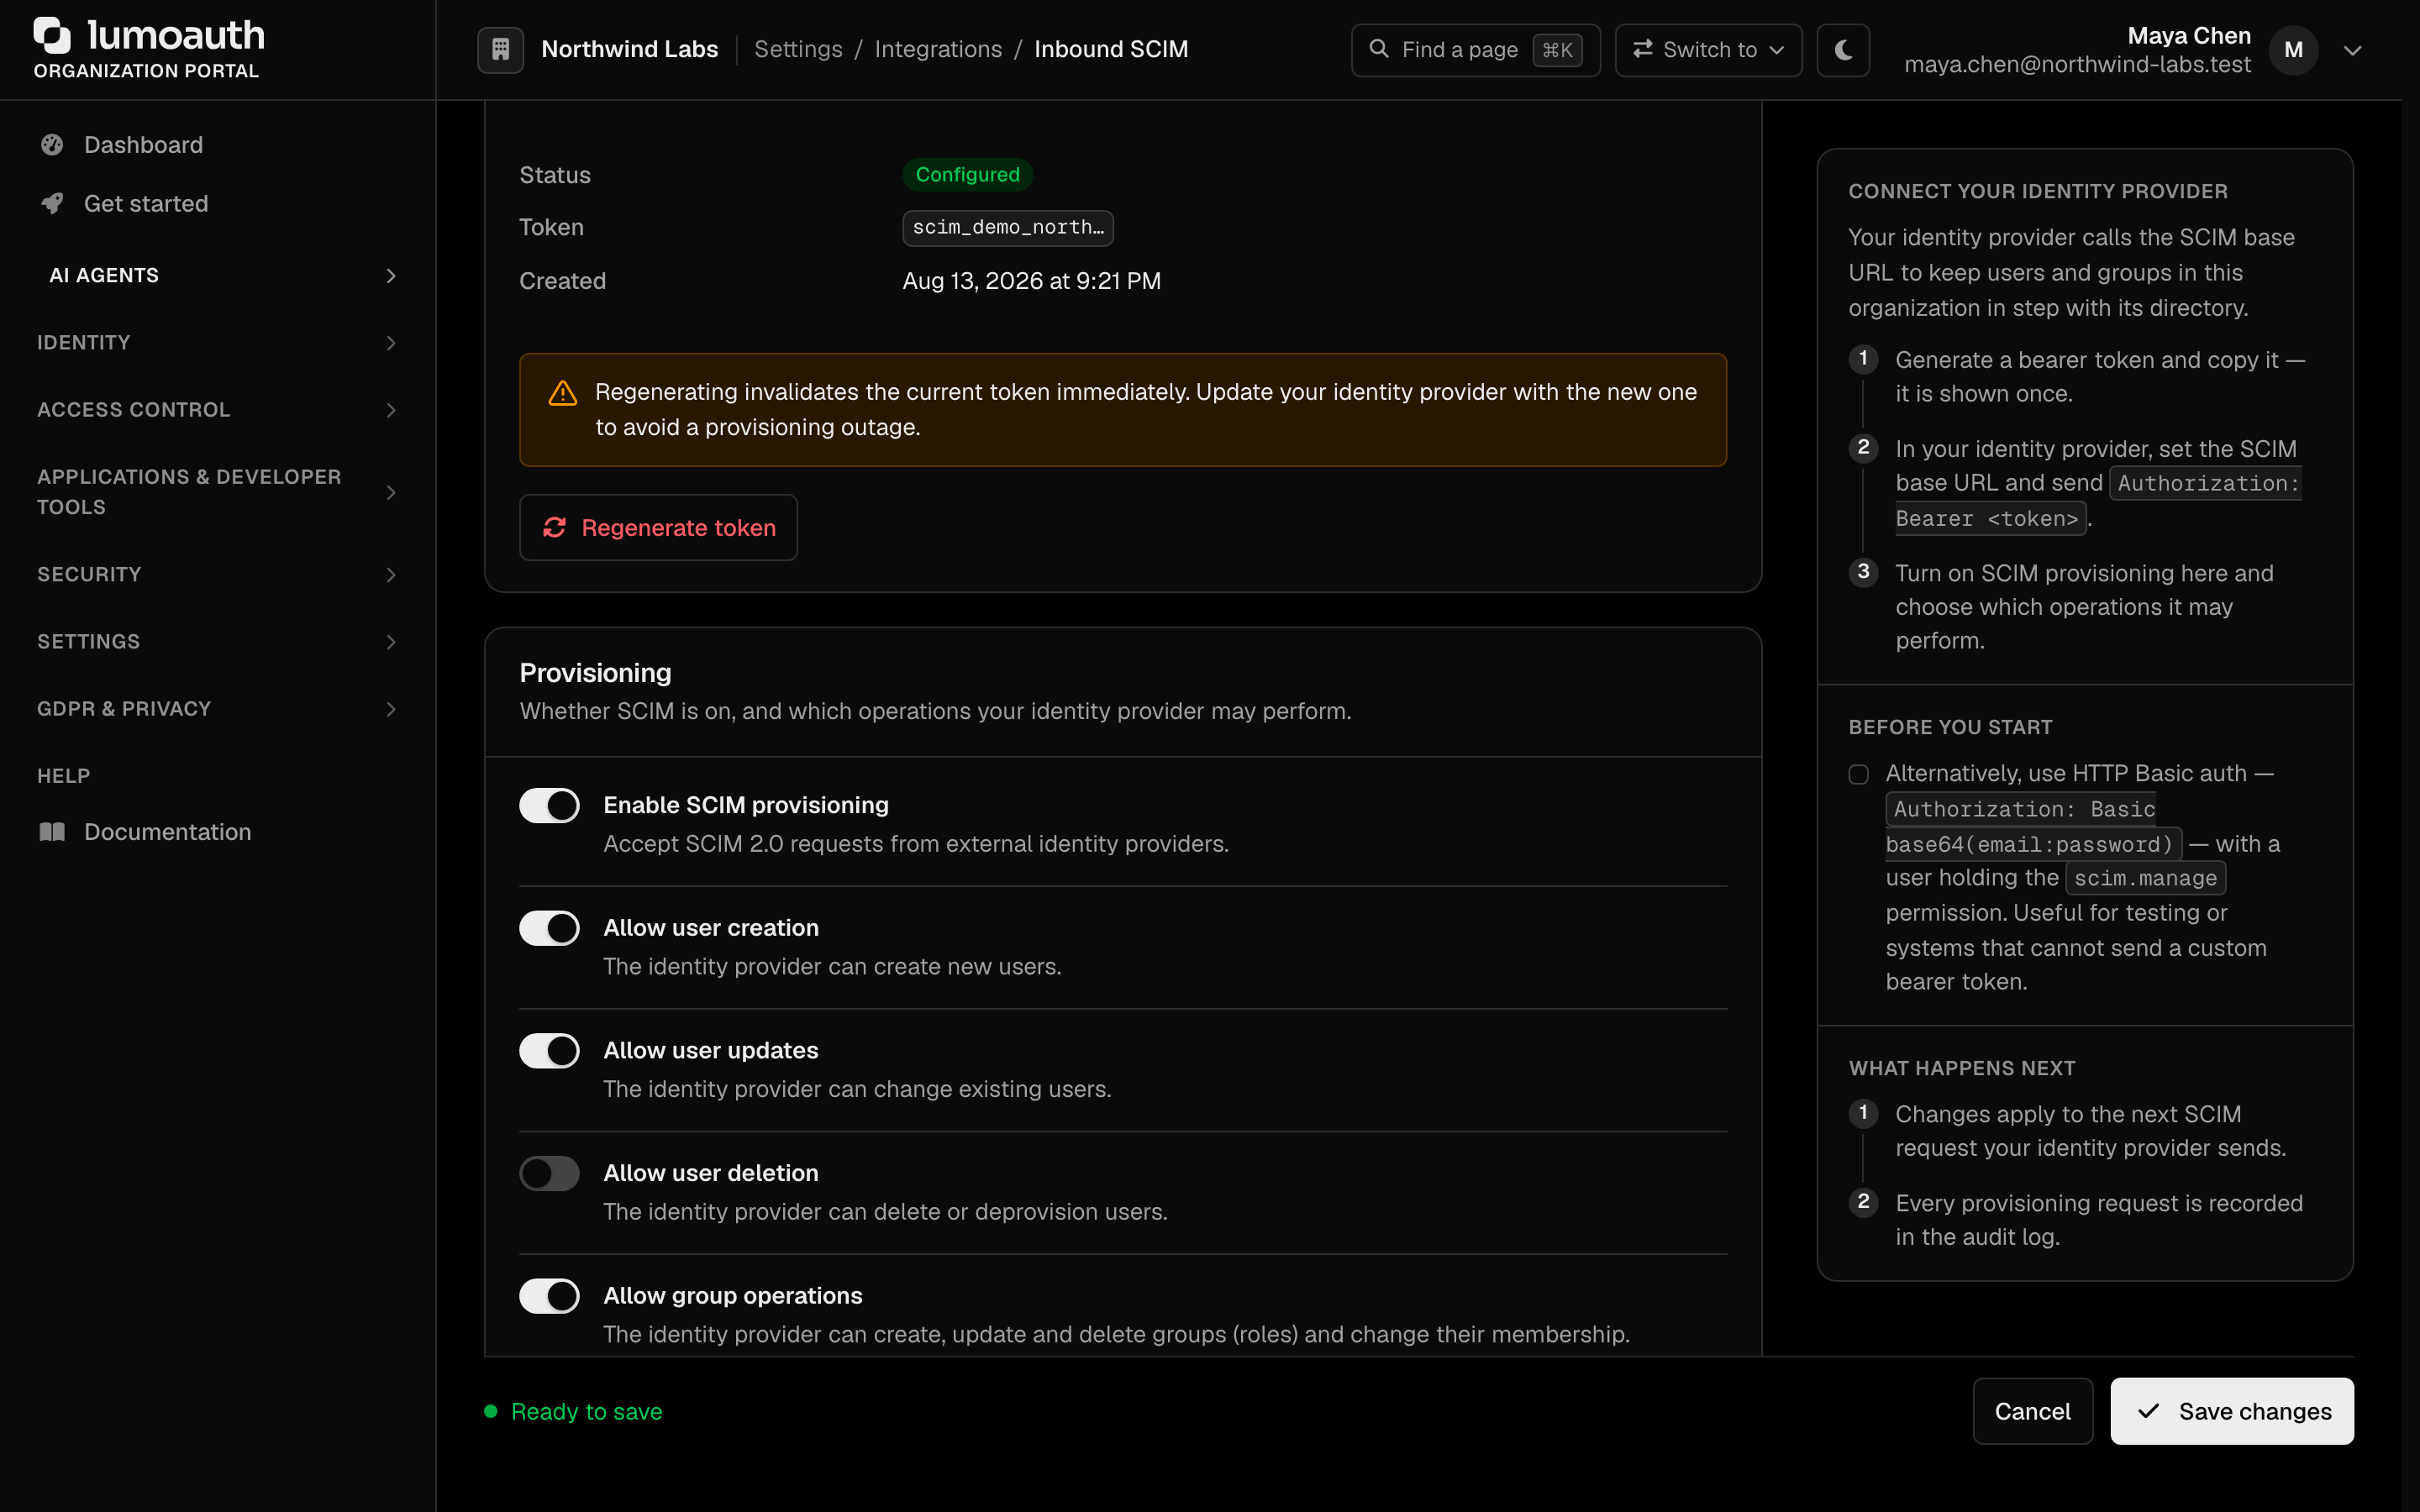
Task: Click the Cancel button
Action: click(2032, 1411)
